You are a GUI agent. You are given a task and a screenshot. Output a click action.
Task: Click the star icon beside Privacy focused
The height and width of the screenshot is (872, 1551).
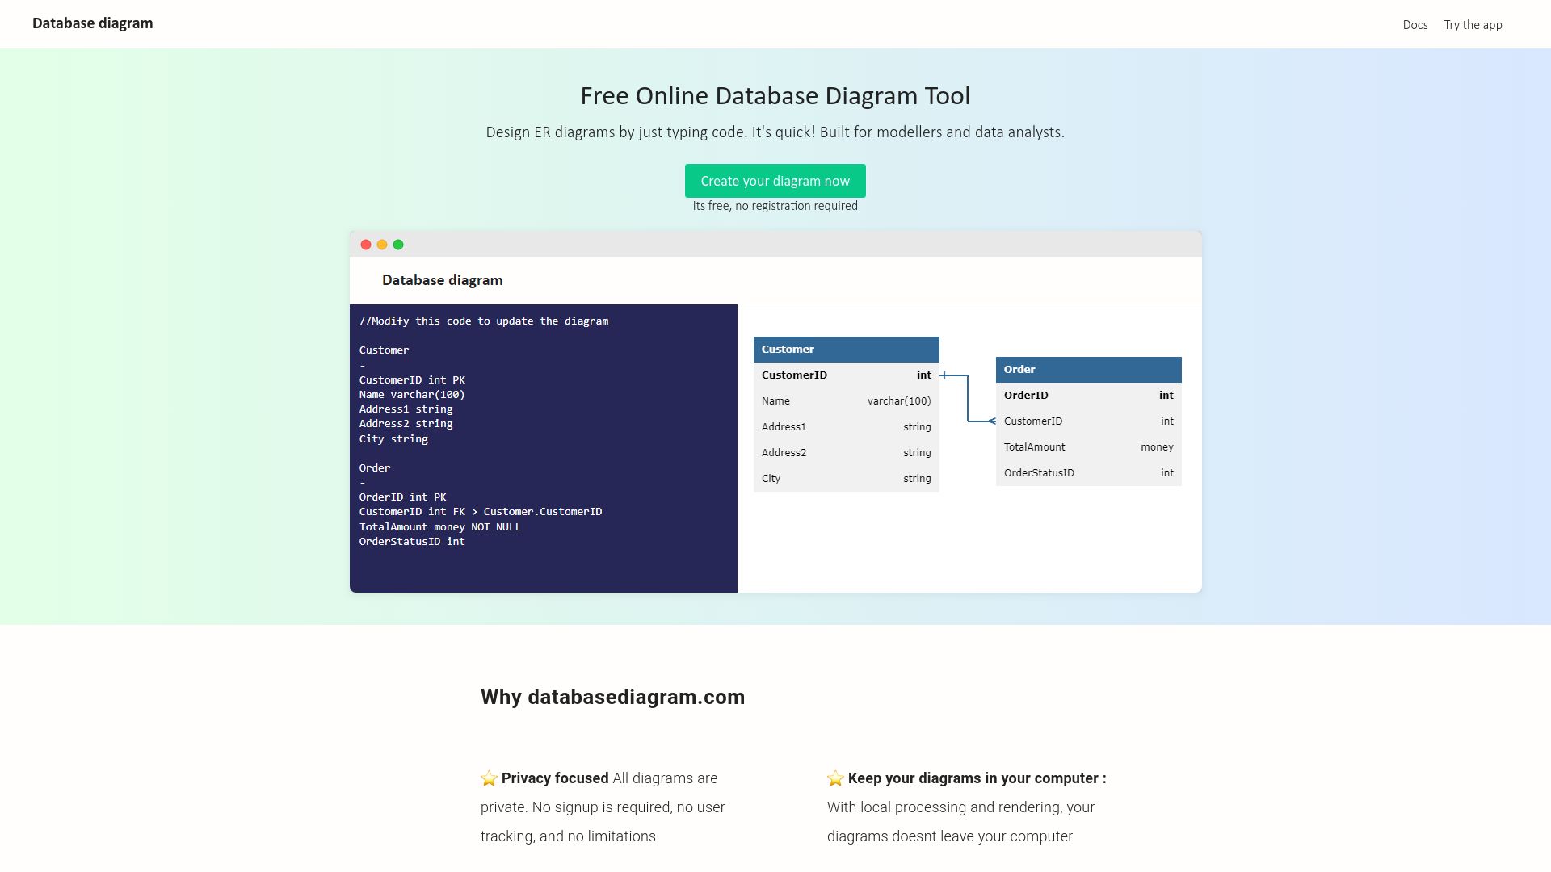(489, 778)
